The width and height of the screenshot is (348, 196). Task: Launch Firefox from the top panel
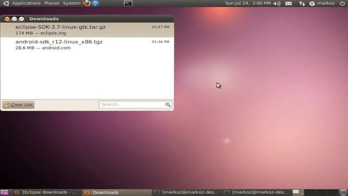tap(86, 3)
